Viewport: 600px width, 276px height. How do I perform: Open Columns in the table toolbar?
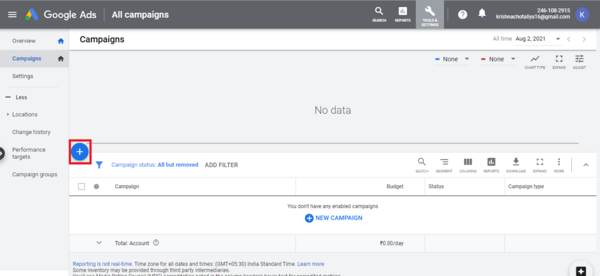click(x=468, y=164)
